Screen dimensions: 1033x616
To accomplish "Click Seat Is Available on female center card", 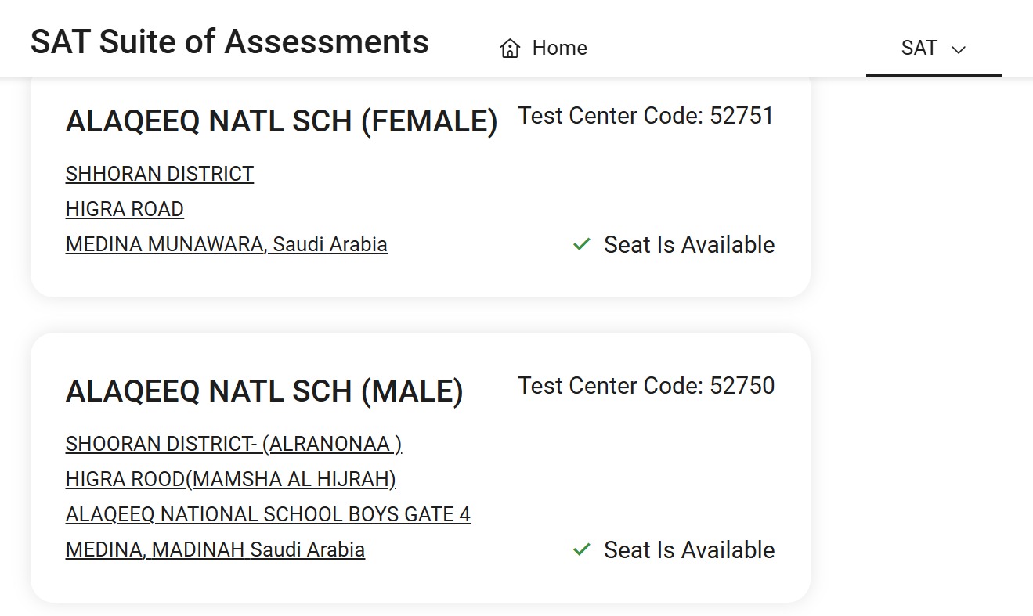I will point(689,245).
